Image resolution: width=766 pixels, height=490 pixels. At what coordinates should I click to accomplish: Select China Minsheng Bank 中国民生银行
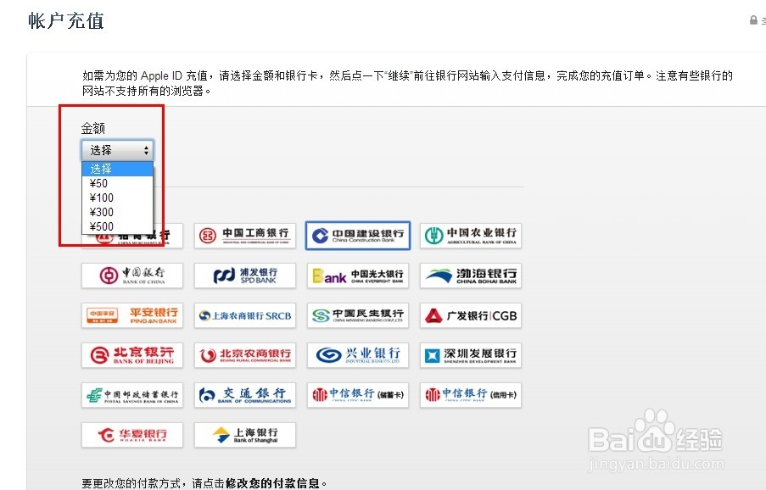[x=357, y=315]
